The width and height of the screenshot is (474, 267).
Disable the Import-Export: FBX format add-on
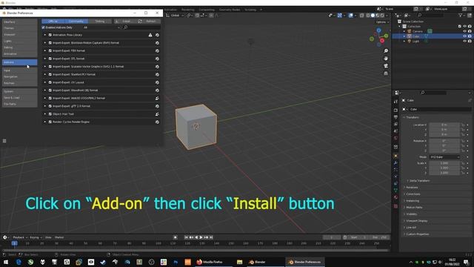50,50
